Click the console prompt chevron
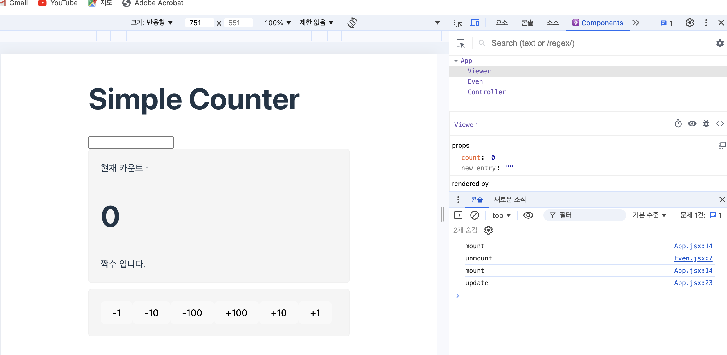The width and height of the screenshot is (727, 355). [458, 296]
